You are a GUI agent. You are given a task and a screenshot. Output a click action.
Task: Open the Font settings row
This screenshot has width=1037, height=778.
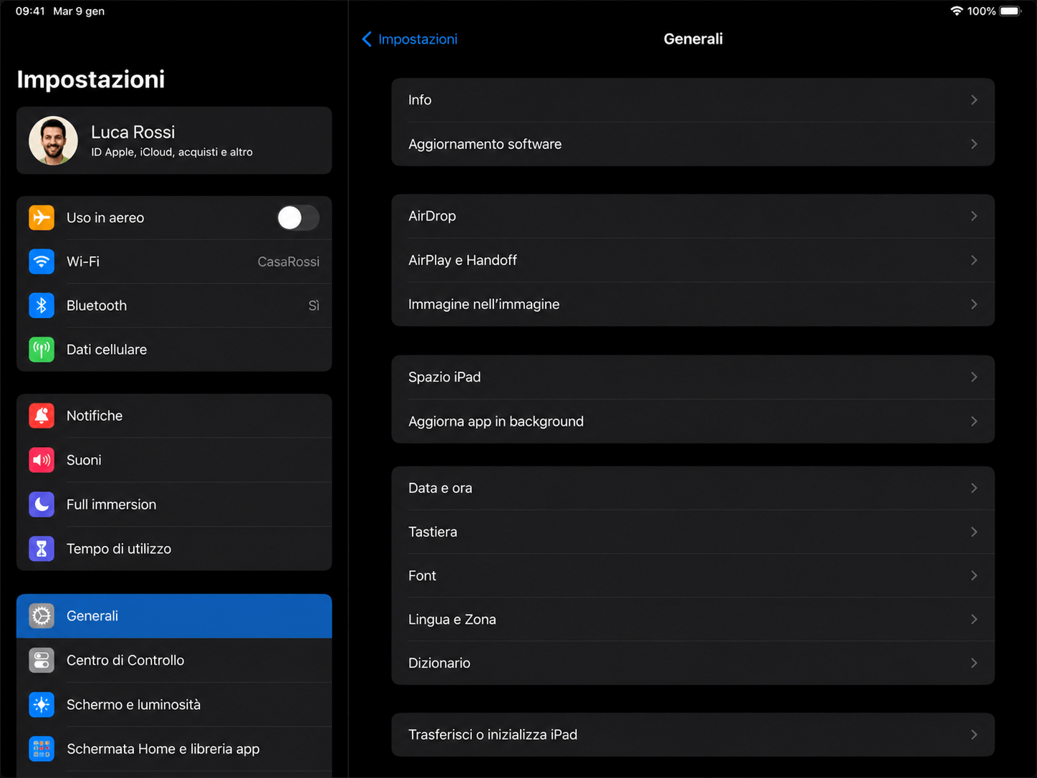coord(693,576)
